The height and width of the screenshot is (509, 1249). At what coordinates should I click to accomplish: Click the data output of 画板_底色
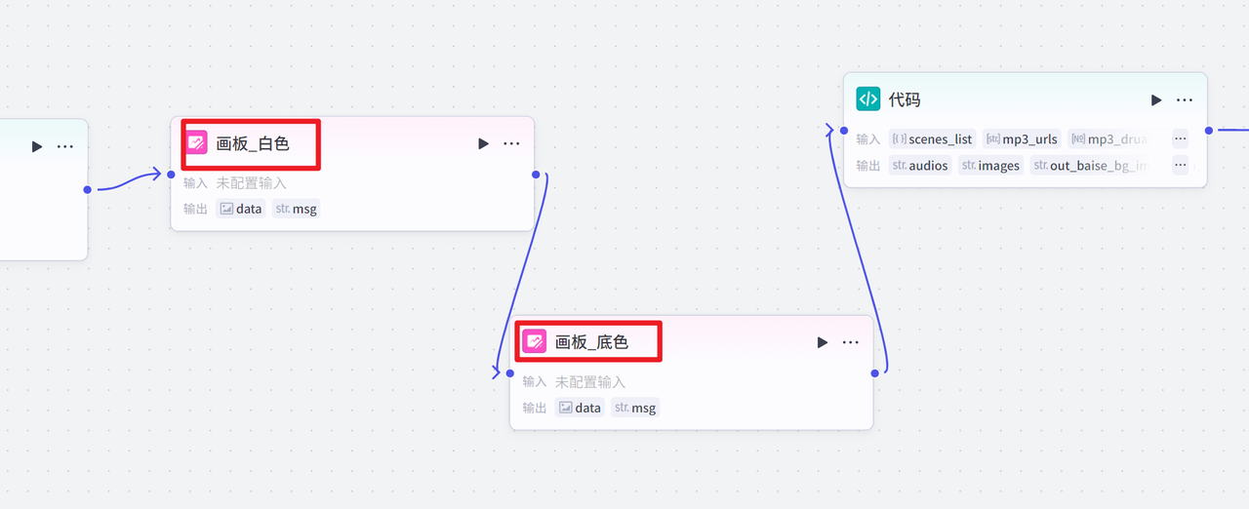[x=580, y=408]
